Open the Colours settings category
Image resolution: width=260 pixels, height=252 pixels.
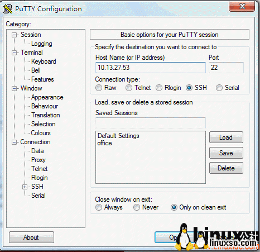(x=41, y=133)
